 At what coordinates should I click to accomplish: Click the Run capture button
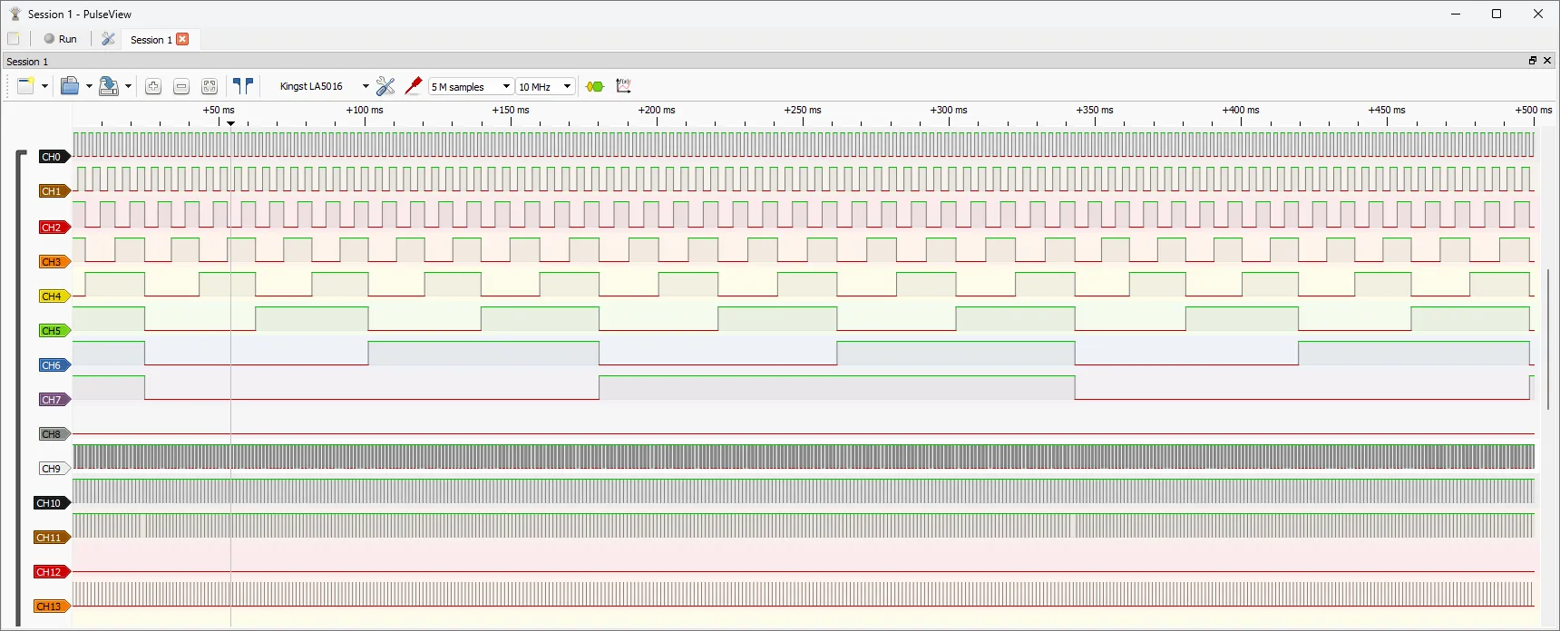(x=61, y=39)
